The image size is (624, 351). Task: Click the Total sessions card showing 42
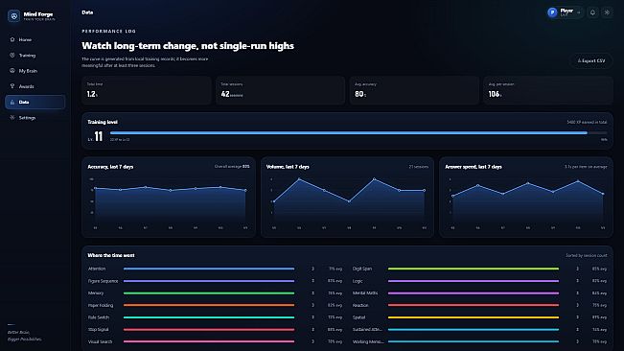coord(280,90)
